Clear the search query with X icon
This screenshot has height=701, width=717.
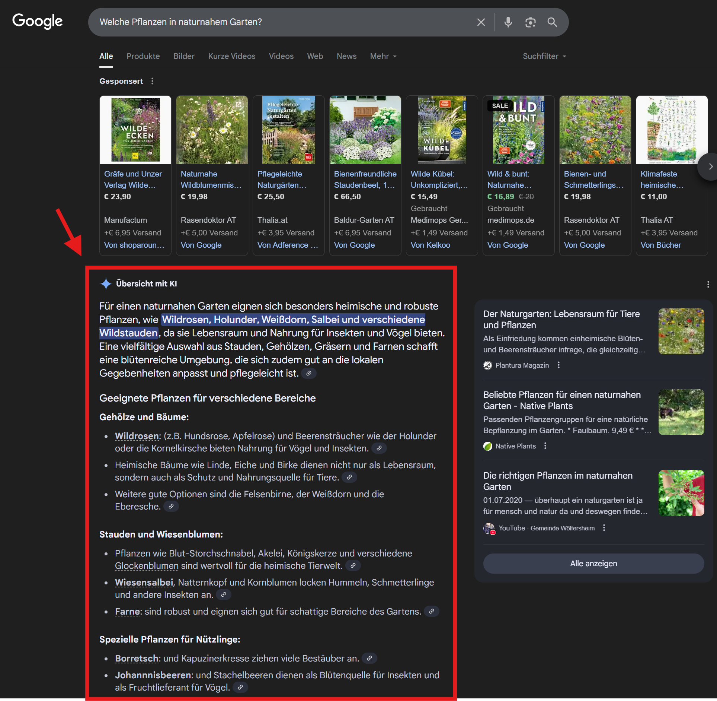point(481,22)
